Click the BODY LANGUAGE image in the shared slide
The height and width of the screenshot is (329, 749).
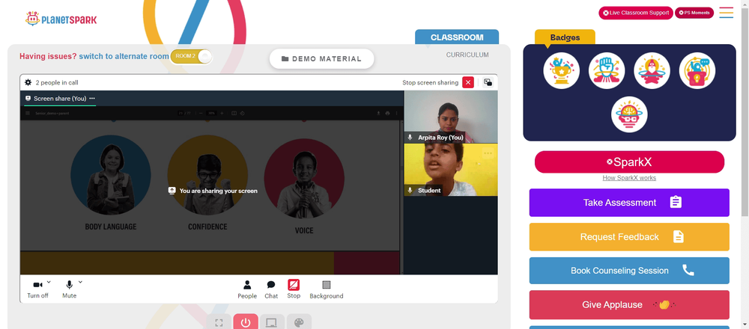[x=111, y=175]
